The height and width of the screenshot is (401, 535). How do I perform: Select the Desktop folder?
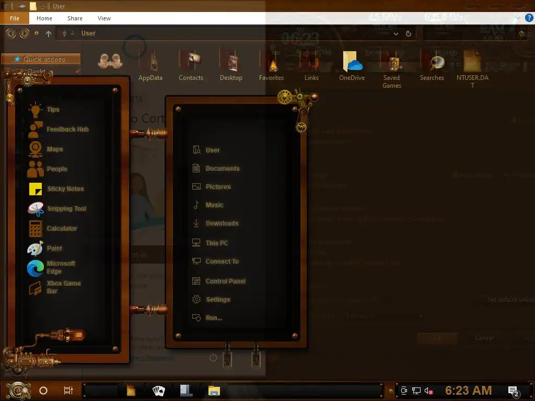(231, 66)
